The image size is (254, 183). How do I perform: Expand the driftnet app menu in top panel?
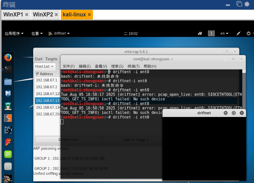pos(59,34)
